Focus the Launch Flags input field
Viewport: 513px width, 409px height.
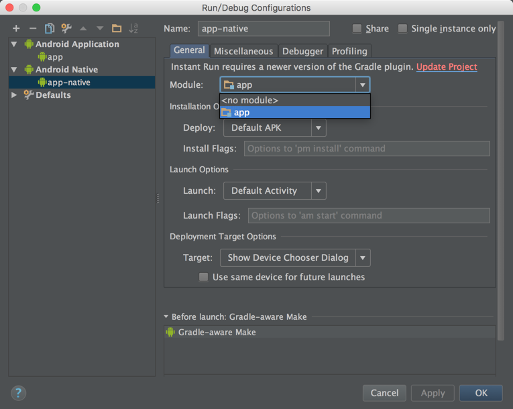(369, 216)
